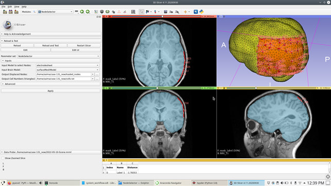Open the Segment Editor module icon
Screen dimensions: 331x186
tap(125, 12)
